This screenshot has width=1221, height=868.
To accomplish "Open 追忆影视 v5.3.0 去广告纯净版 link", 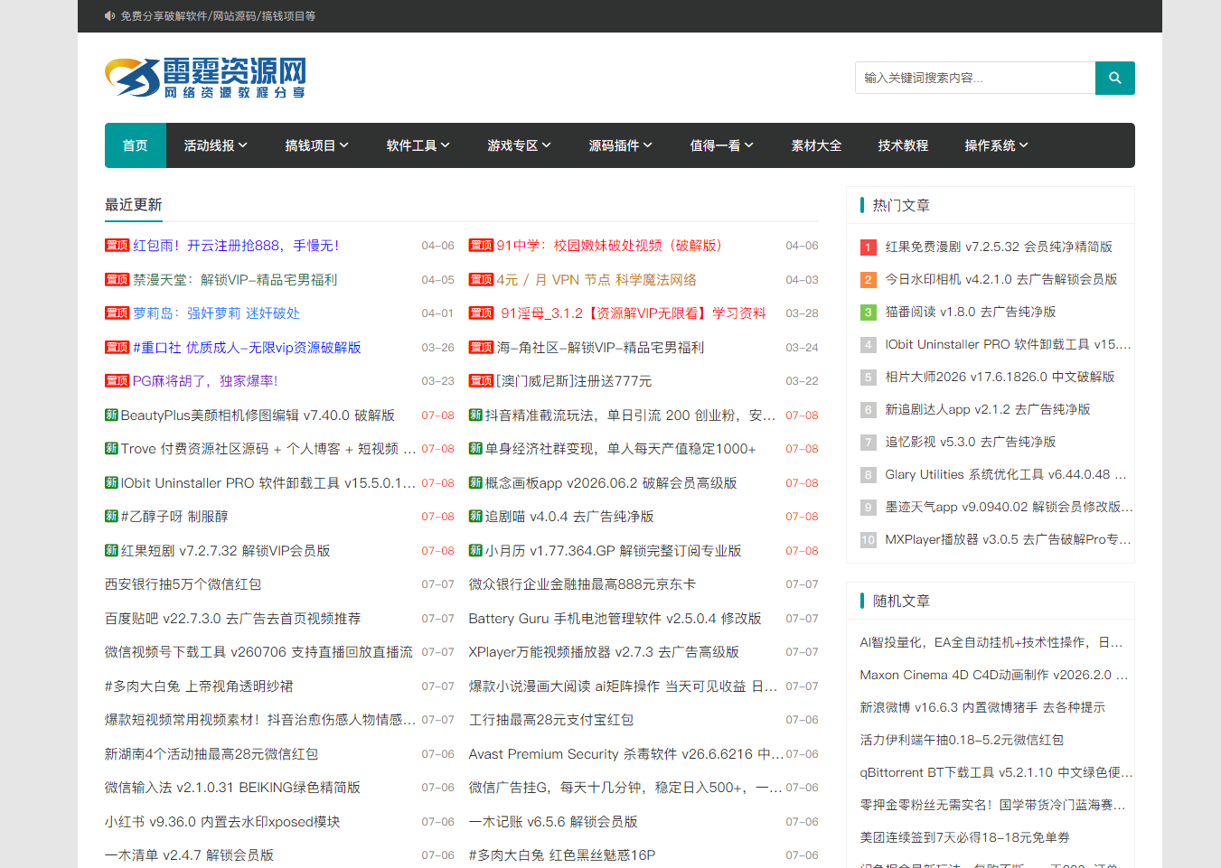I will tap(970, 443).
